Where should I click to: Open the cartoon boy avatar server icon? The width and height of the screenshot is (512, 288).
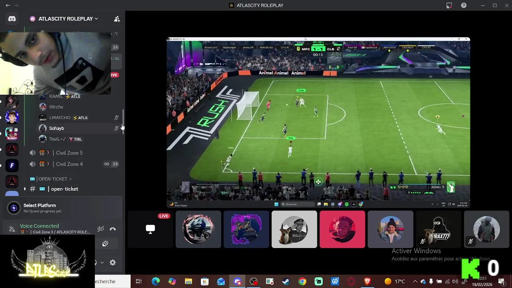click(12, 117)
